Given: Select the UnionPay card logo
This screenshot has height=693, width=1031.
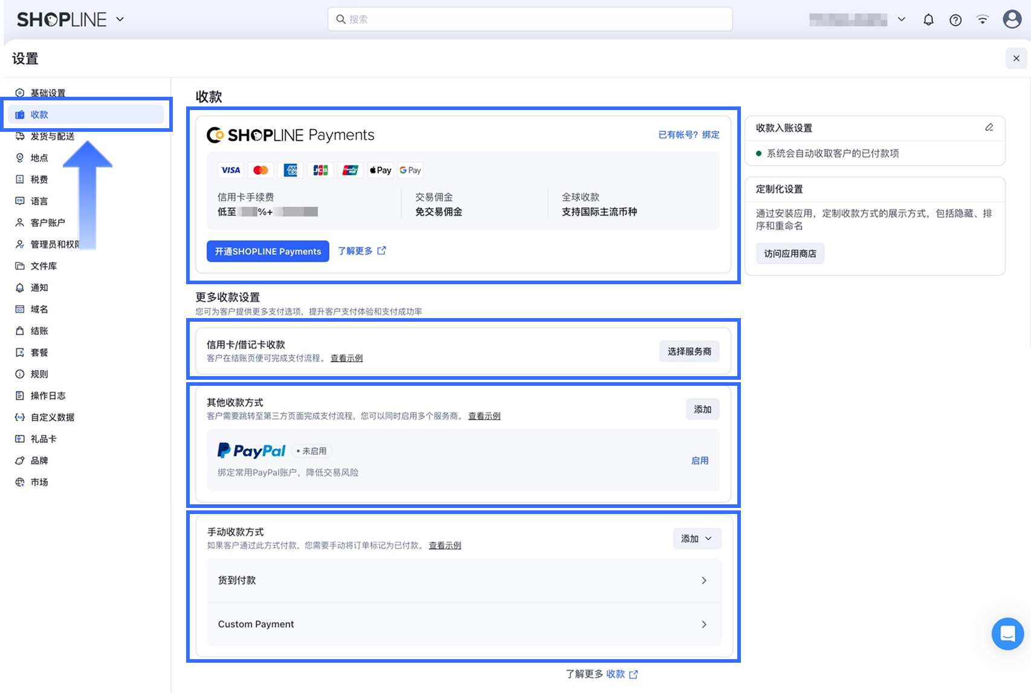Looking at the screenshot, I should click(351, 171).
